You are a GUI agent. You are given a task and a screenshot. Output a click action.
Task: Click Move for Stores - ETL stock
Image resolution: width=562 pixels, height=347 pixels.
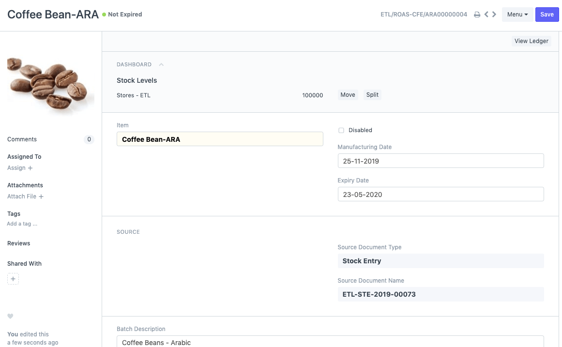point(348,95)
